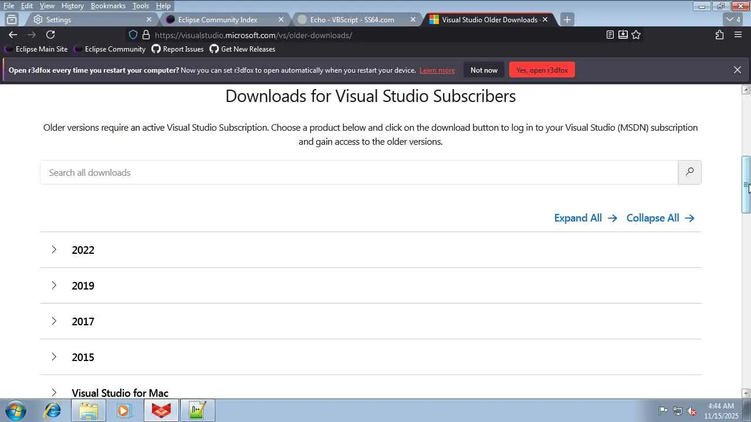Reload the current page

point(50,35)
